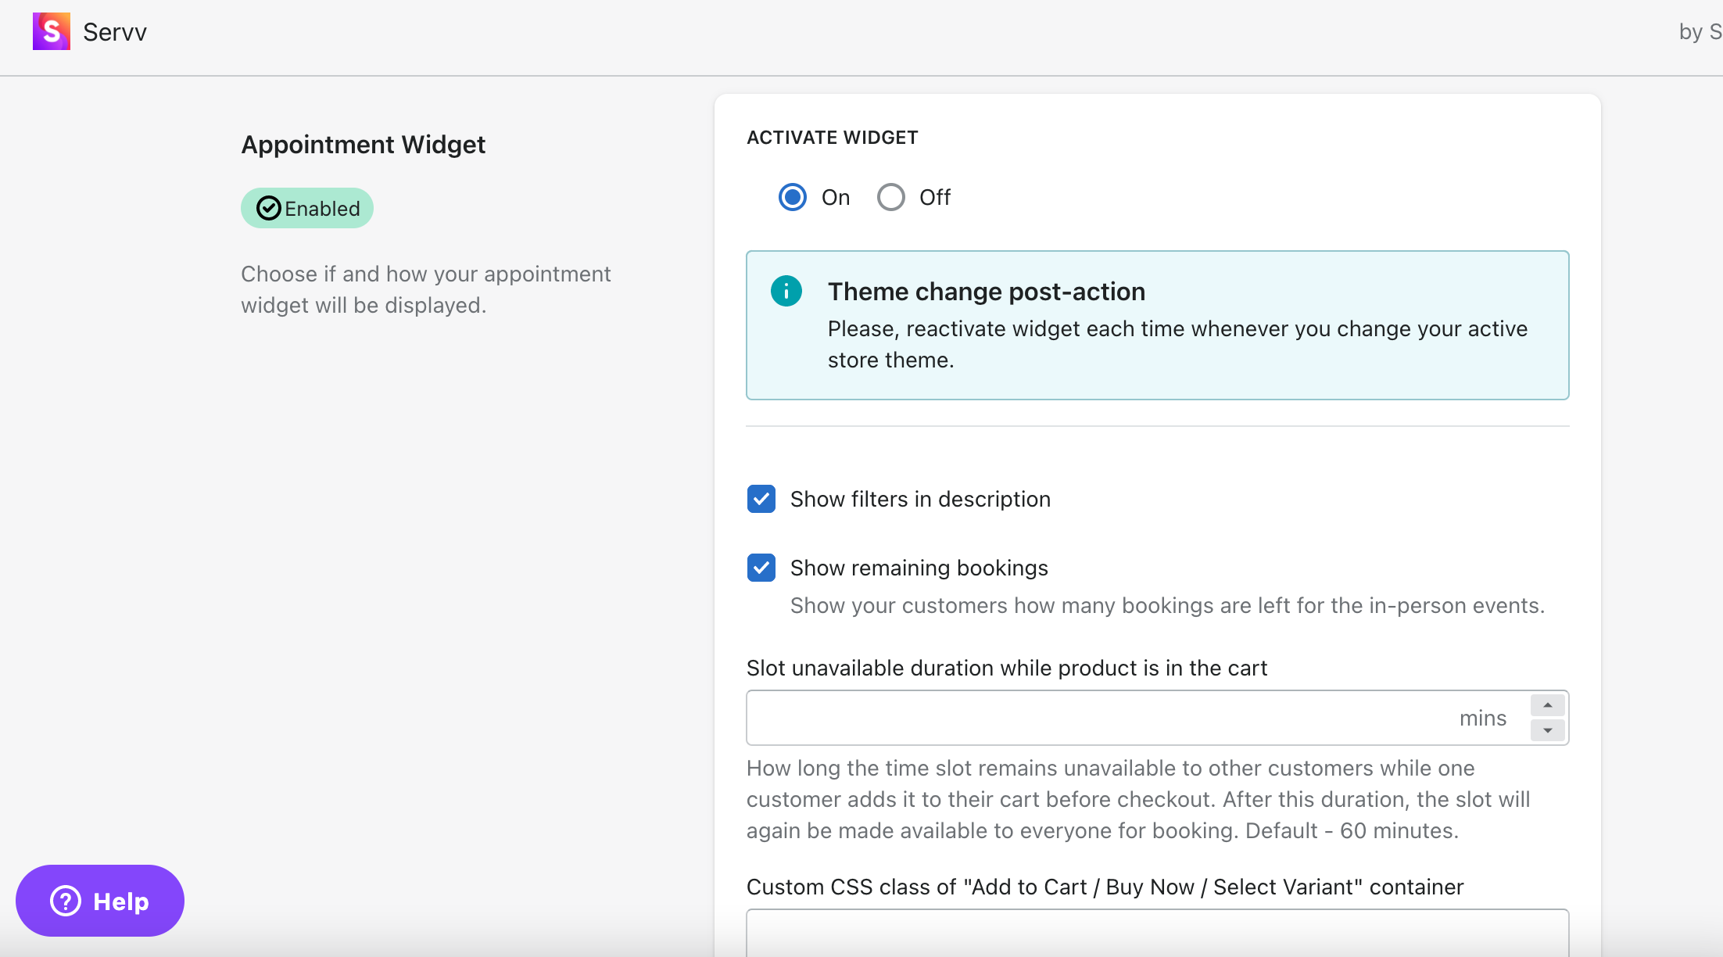Click the mins suffix in duration field

pyautogui.click(x=1482, y=718)
